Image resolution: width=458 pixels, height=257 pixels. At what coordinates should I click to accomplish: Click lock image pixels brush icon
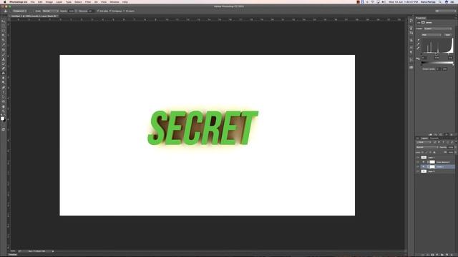click(427, 152)
